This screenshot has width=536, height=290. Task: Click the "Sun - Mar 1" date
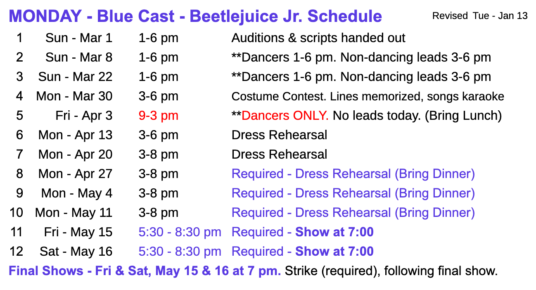tap(78, 38)
